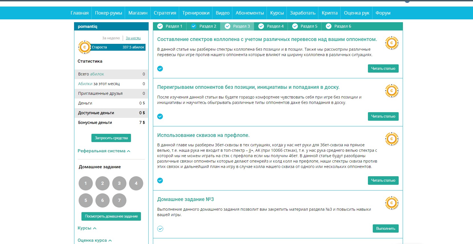Open article title Переигрываем оппонентов без позиции
Image resolution: width=473 pixels, height=244 pixels.
click(248, 87)
